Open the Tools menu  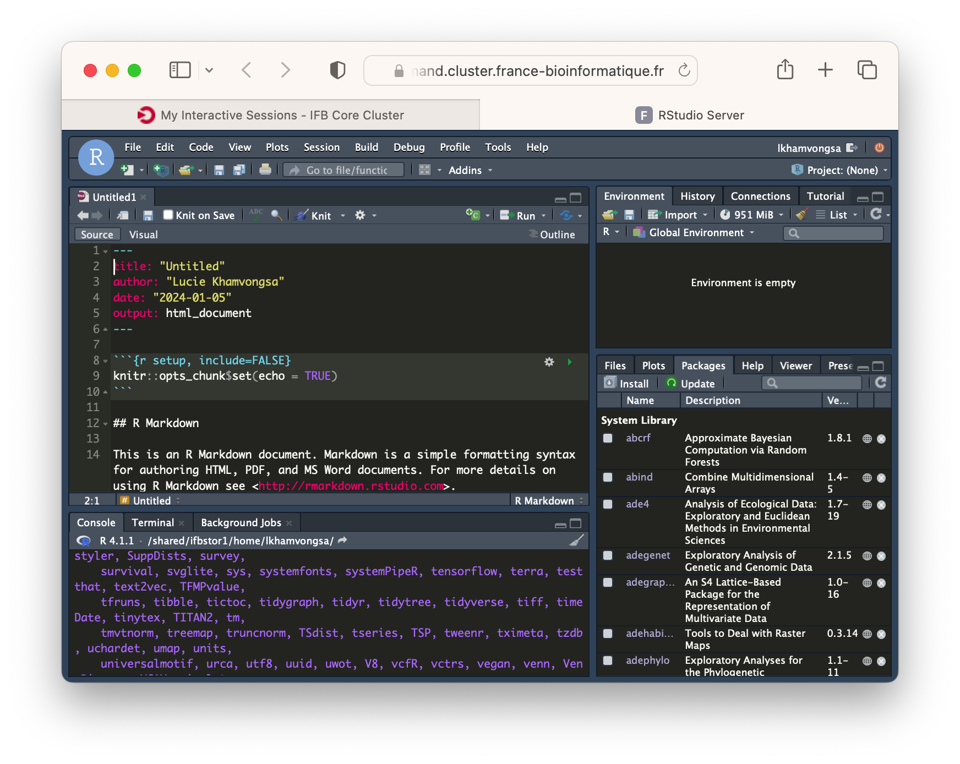tap(498, 147)
